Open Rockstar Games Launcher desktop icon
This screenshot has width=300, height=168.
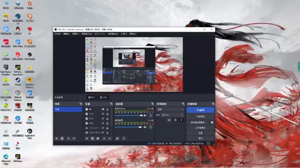(30, 83)
